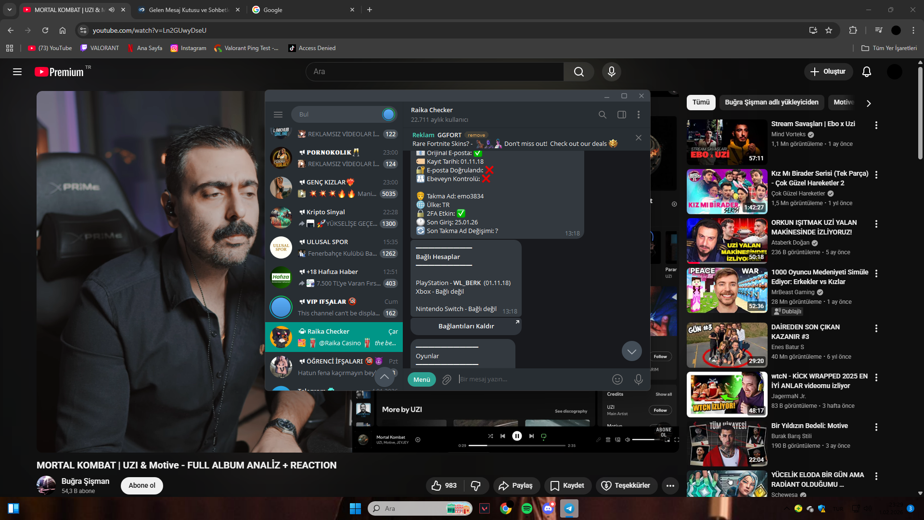The image size is (924, 520).
Task: Record a voice message in Telegram
Action: (639, 379)
